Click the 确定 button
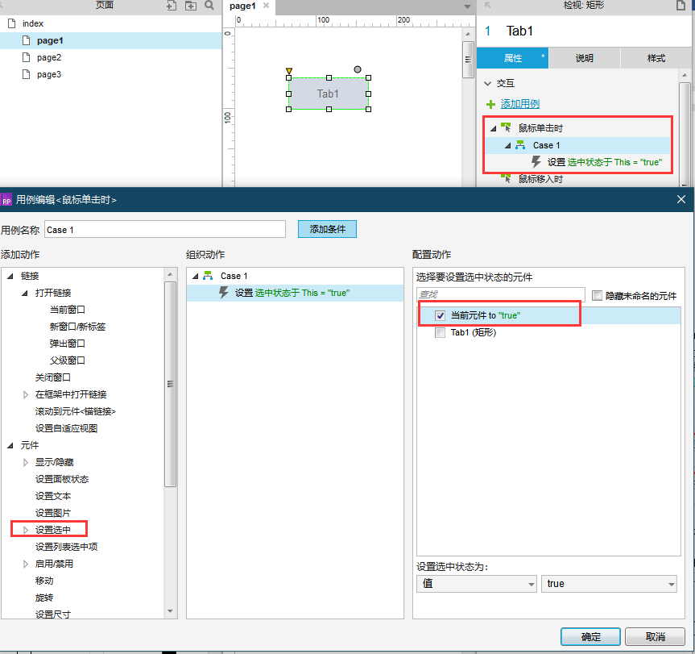The image size is (695, 654). pyautogui.click(x=590, y=636)
